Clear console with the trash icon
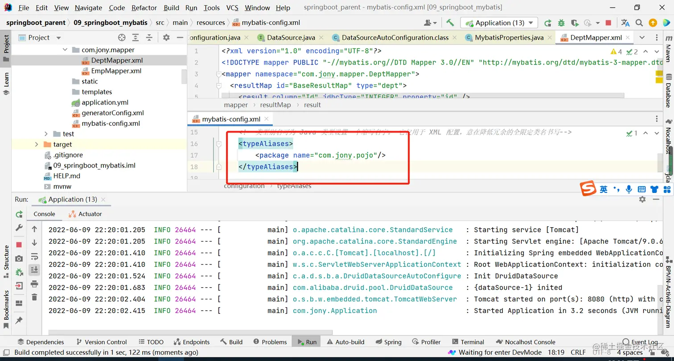The image size is (674, 361). pyautogui.click(x=34, y=297)
